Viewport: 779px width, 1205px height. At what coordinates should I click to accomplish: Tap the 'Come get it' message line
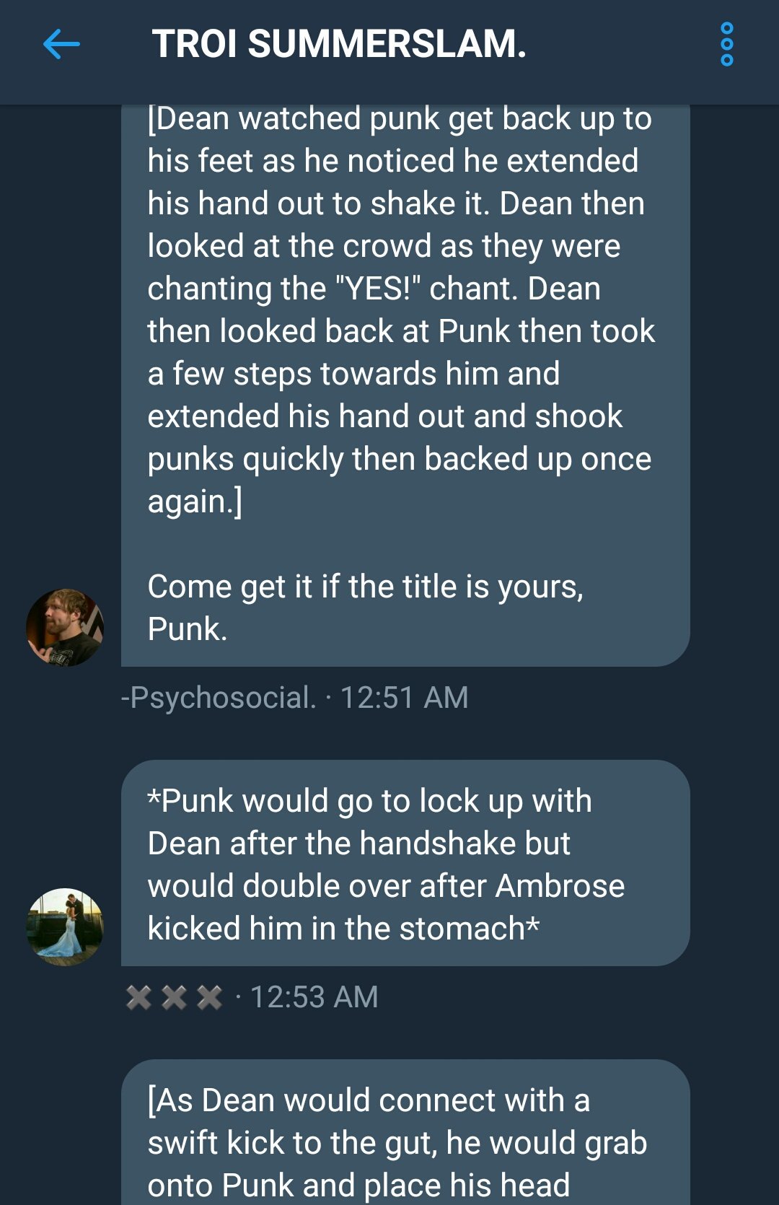coord(366,608)
